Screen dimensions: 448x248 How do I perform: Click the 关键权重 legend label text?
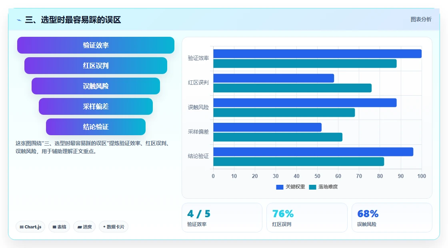[295, 187]
